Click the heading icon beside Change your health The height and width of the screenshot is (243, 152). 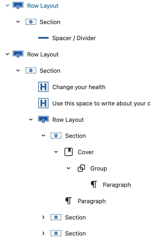click(x=43, y=87)
